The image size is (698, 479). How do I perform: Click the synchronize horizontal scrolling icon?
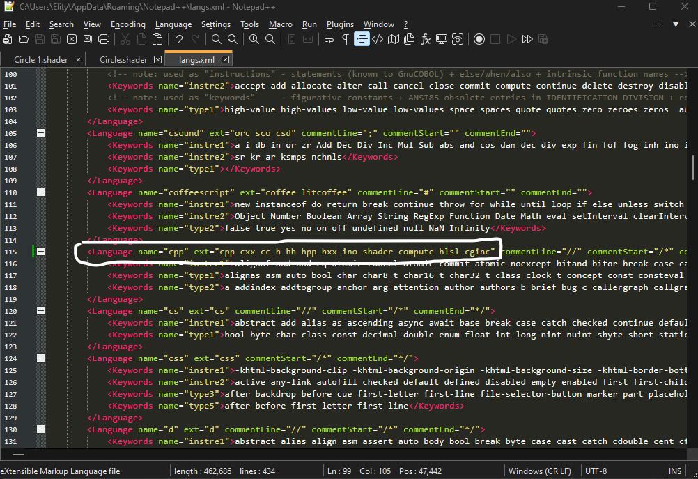(308, 39)
